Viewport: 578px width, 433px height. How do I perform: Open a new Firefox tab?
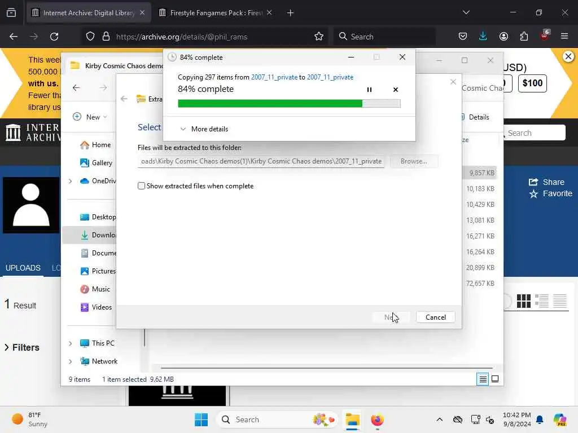coord(290,13)
